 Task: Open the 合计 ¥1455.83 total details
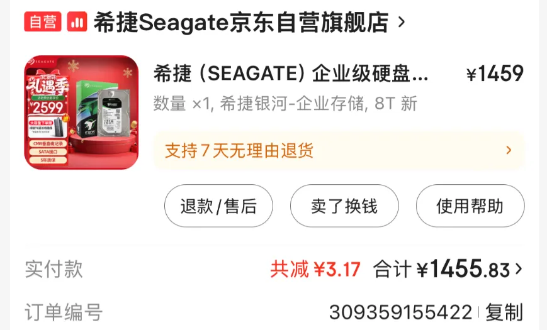tap(442, 269)
